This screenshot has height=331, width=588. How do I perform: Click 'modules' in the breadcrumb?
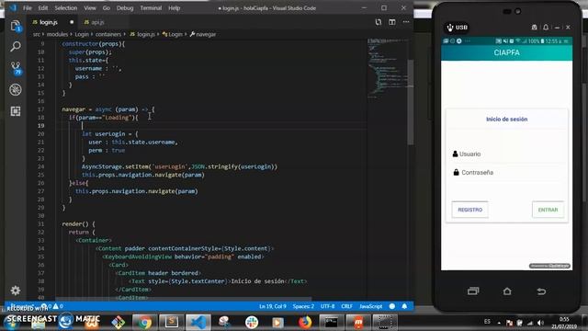57,34
